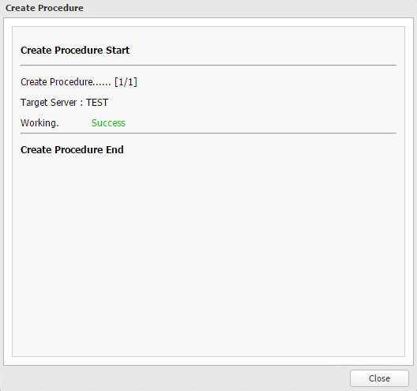The image size is (417, 391).
Task: Select the green Success status text
Action: pos(108,123)
